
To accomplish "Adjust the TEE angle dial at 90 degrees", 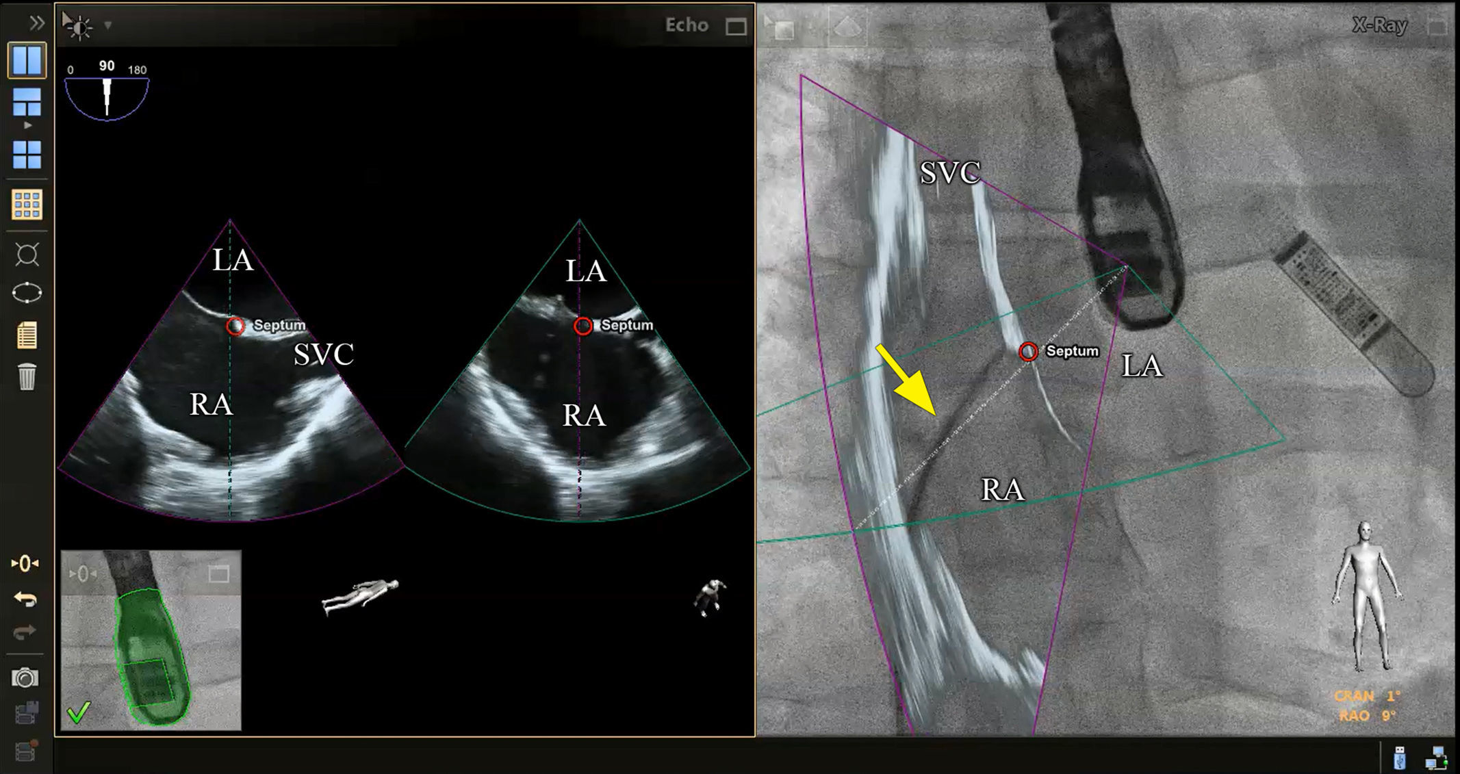I will tap(106, 89).
